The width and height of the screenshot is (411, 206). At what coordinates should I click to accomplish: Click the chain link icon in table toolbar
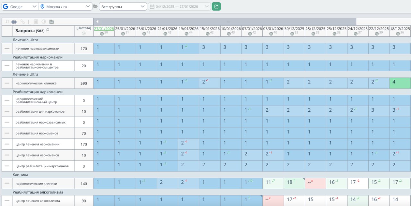click(x=22, y=22)
